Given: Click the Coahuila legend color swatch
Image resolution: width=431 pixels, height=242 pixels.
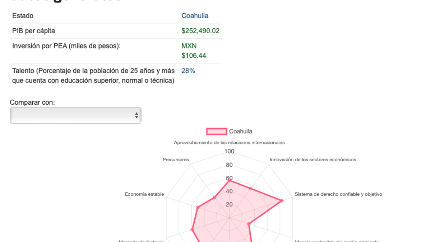Looking at the screenshot, I should point(217,132).
